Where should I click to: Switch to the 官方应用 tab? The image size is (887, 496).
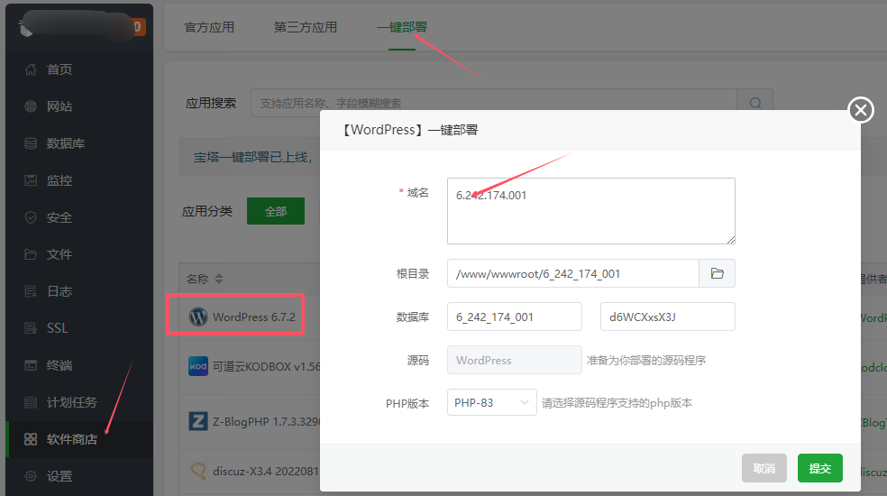click(x=209, y=27)
